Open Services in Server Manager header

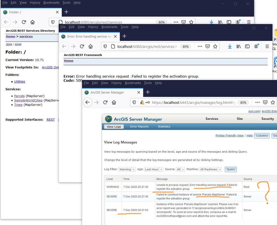pyautogui.click(x=212, y=119)
